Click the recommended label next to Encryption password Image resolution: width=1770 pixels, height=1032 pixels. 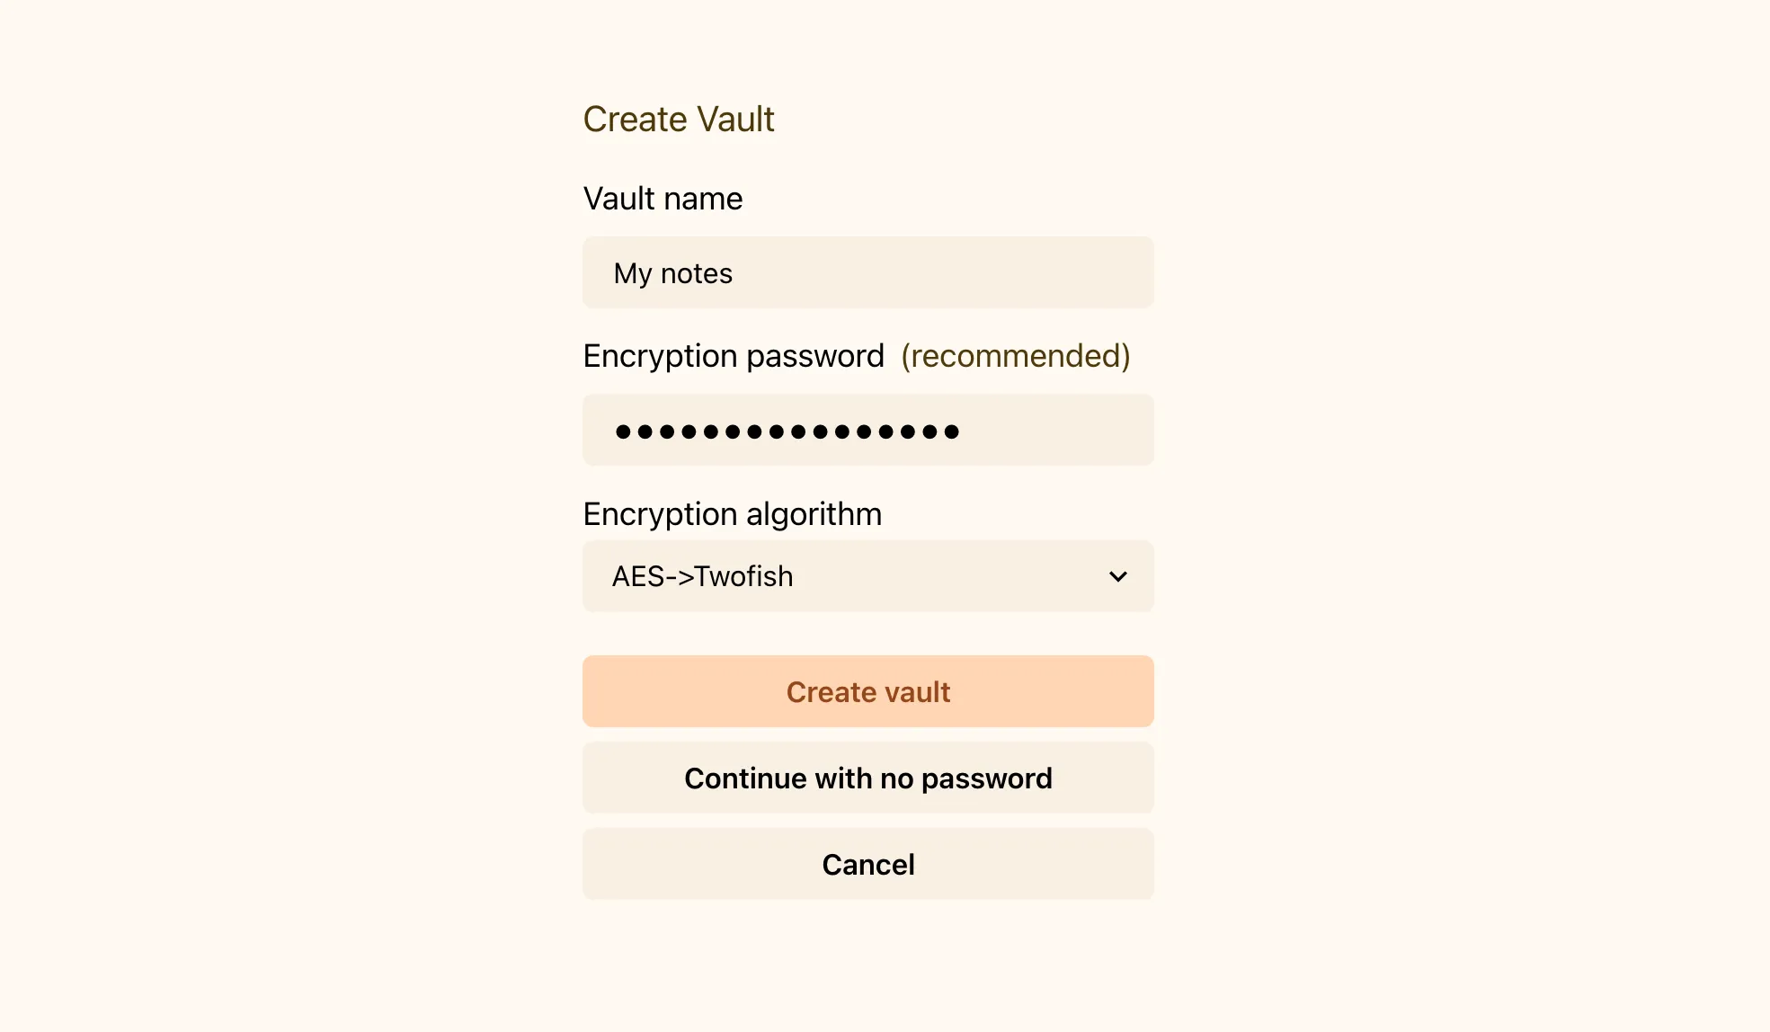coord(1015,356)
